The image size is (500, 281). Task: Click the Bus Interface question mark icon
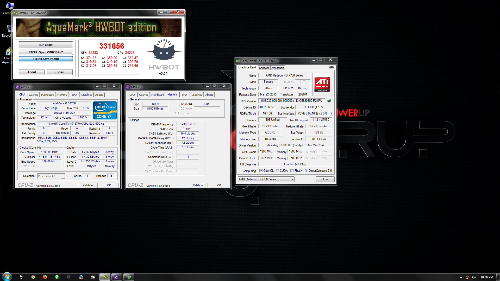[x=331, y=113]
